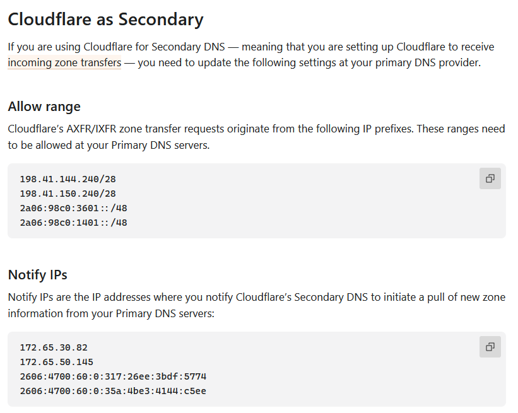The height and width of the screenshot is (413, 518).
Task: Select the IPv6 address ending in 3bdf:5774
Action: [x=113, y=376]
